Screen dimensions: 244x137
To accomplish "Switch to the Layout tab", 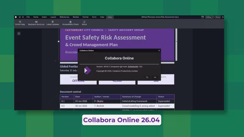I will [x=53, y=17].
